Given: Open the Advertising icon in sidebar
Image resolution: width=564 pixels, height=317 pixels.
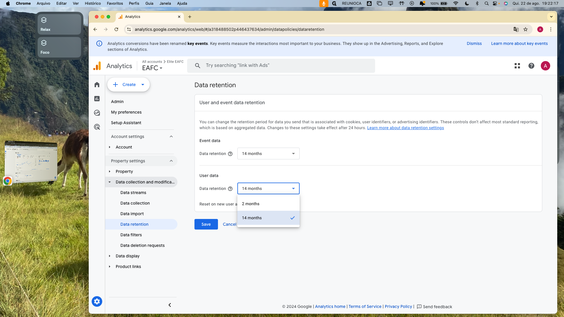Looking at the screenshot, I should [97, 127].
